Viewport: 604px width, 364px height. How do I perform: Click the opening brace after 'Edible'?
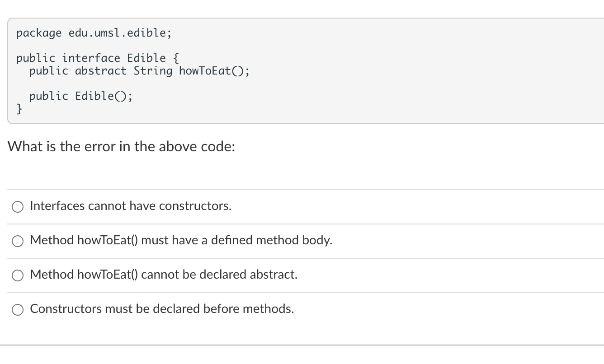click(x=176, y=58)
